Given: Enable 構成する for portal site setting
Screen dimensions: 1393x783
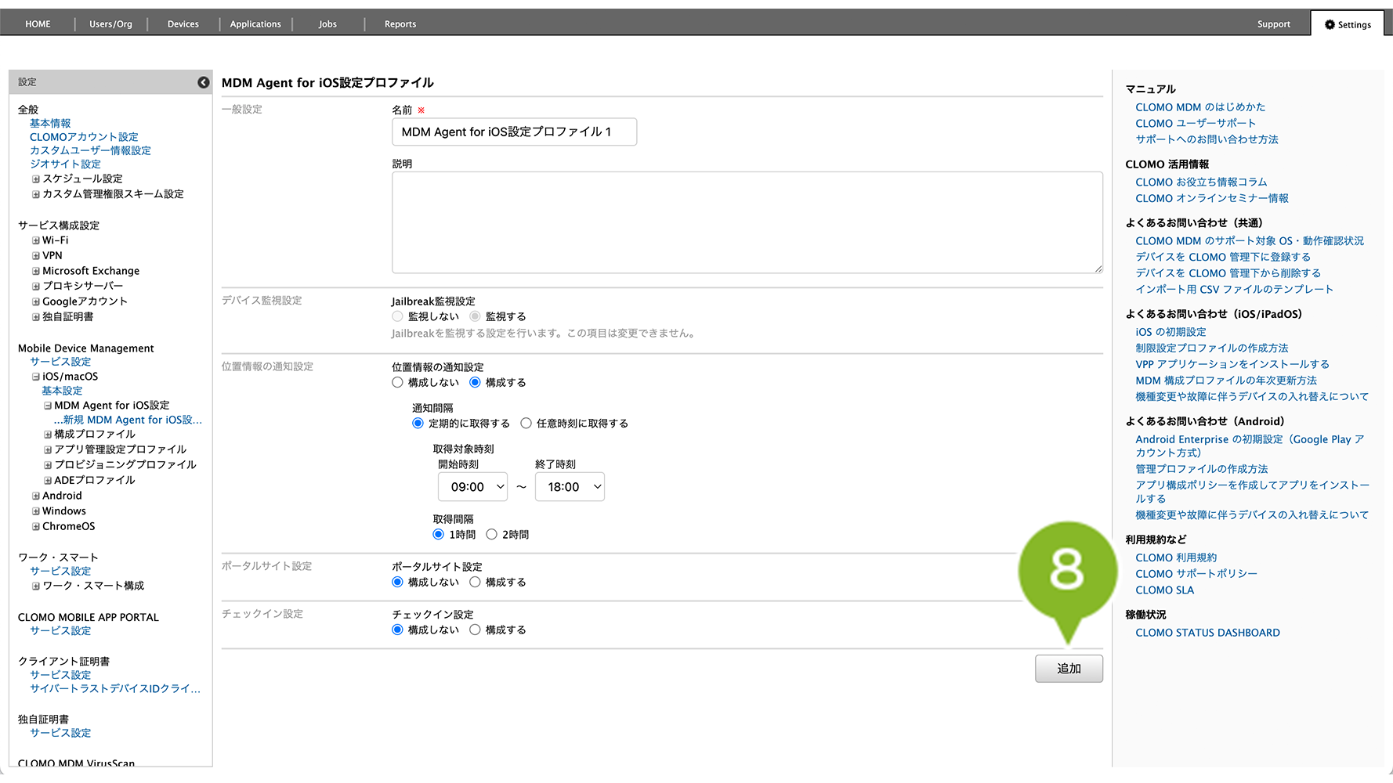Looking at the screenshot, I should (x=476, y=583).
